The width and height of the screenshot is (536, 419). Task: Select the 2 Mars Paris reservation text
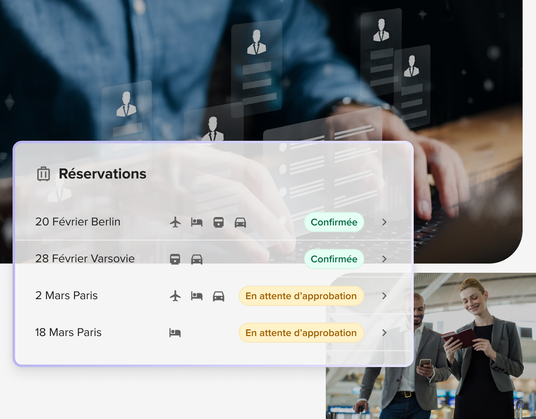67,295
